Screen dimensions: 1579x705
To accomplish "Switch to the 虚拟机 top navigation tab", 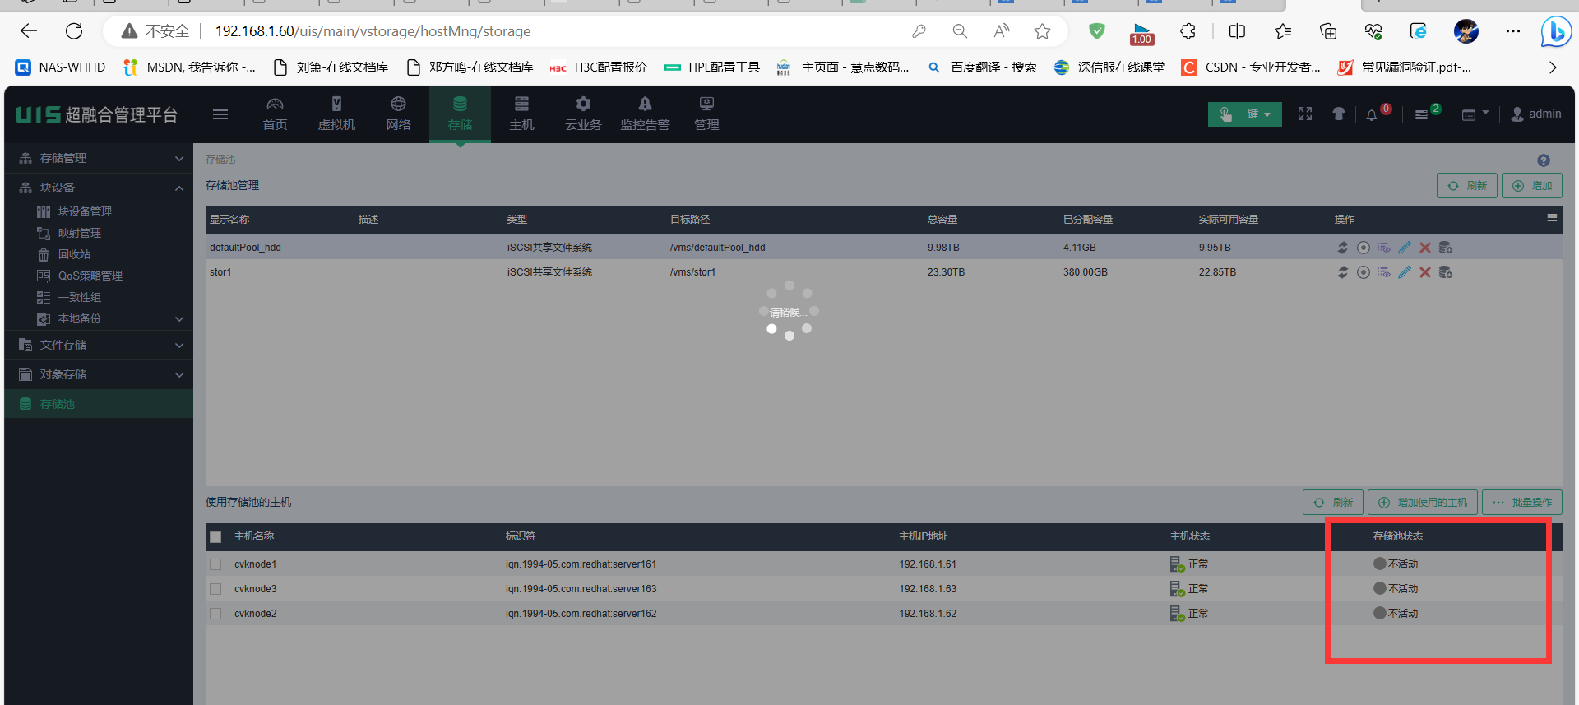I will pyautogui.click(x=336, y=114).
